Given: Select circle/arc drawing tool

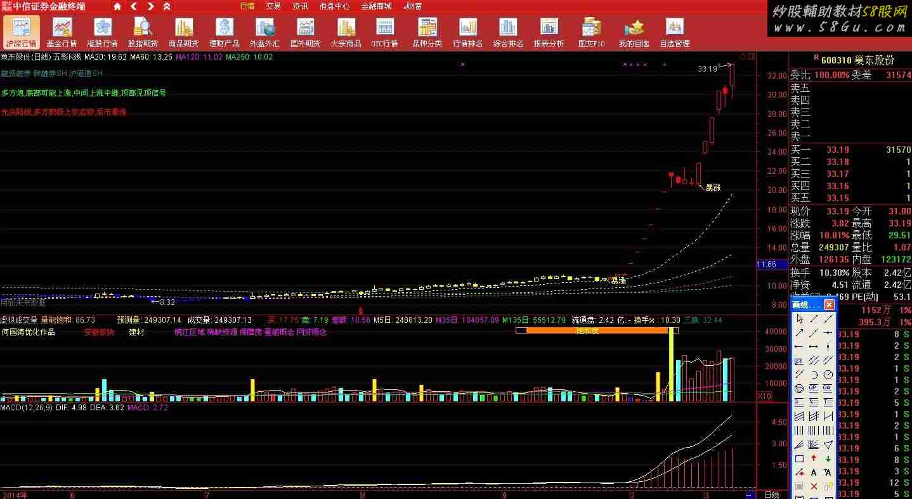Looking at the screenshot, I should (x=813, y=374).
